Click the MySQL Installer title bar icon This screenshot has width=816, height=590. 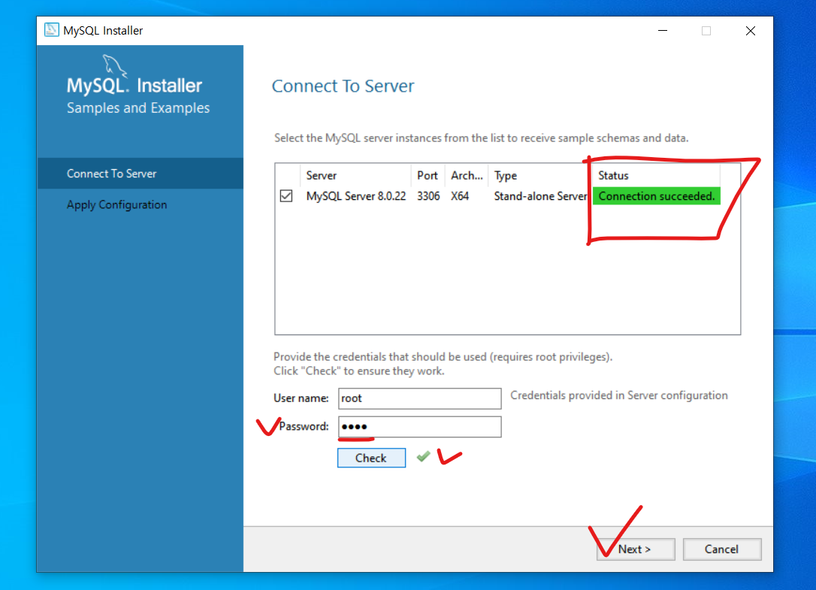(52, 30)
